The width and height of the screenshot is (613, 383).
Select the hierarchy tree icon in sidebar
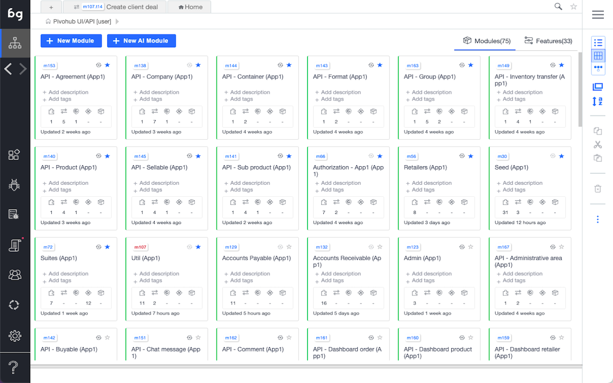[15, 43]
